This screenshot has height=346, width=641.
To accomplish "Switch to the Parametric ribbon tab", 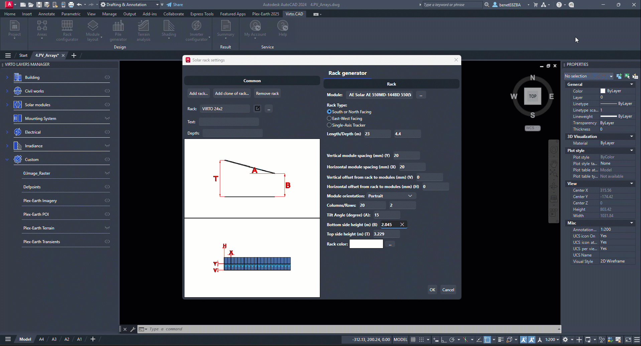I will (71, 14).
